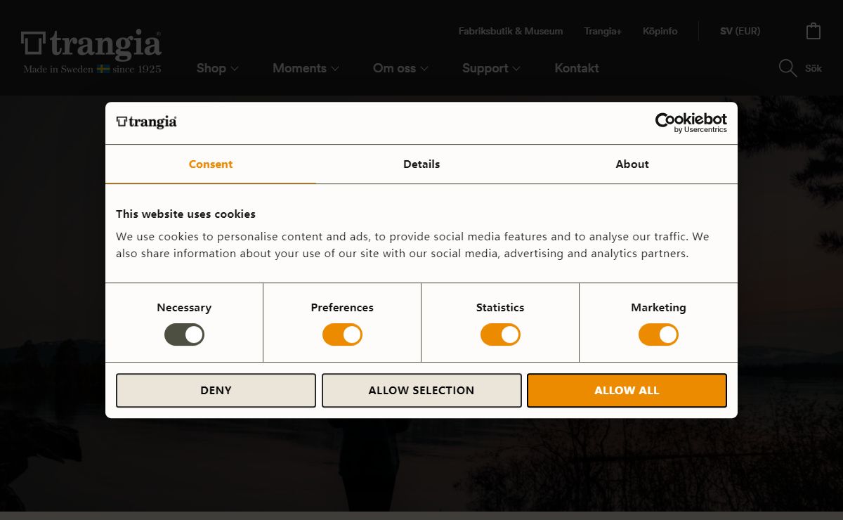Click the Necessary category label
The image size is (843, 520).
[x=184, y=308]
